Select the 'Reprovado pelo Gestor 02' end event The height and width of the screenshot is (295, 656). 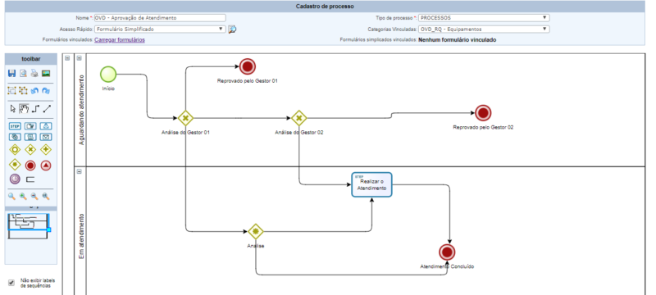pyautogui.click(x=483, y=113)
